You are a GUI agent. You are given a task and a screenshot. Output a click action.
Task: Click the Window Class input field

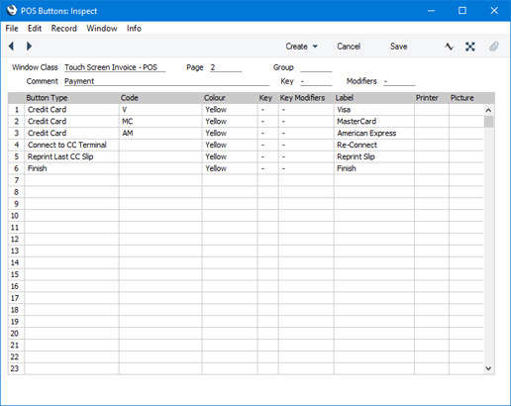pos(115,67)
